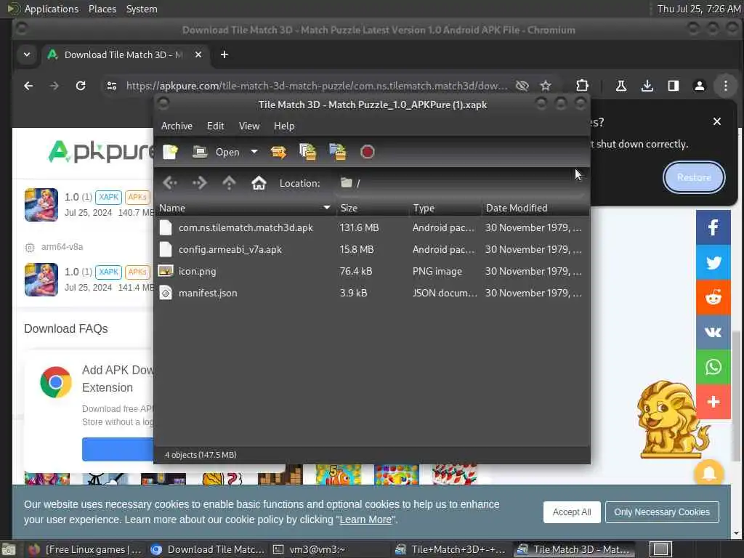Click the Open archive toolbar button
The width and height of the screenshot is (744, 558).
216,152
